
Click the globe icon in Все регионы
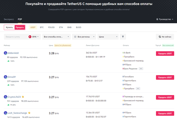tap(75, 37)
